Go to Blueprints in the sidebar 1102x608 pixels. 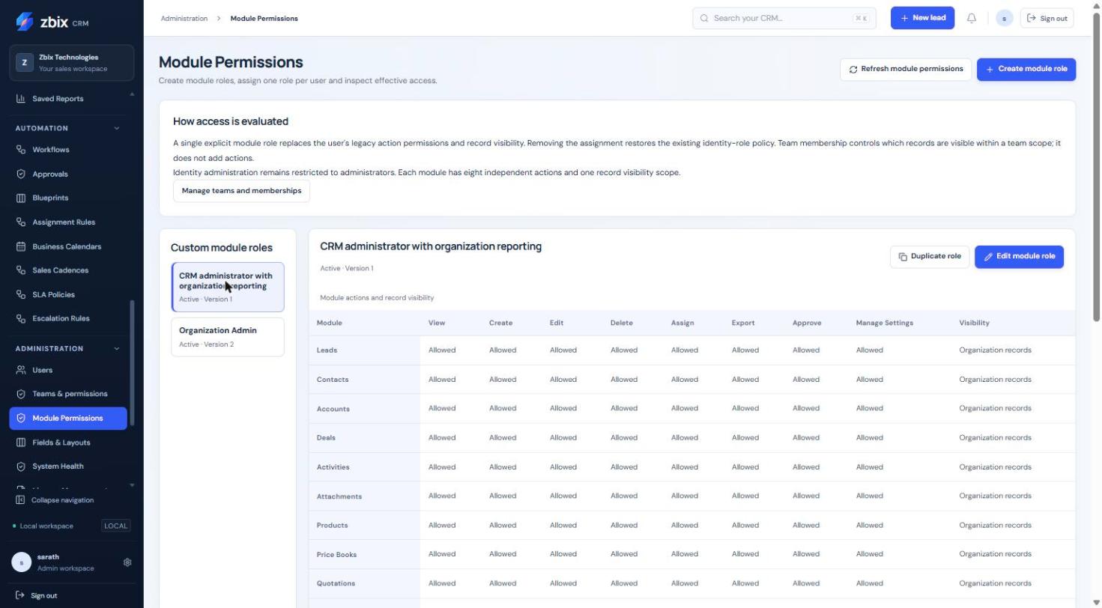(x=67, y=198)
